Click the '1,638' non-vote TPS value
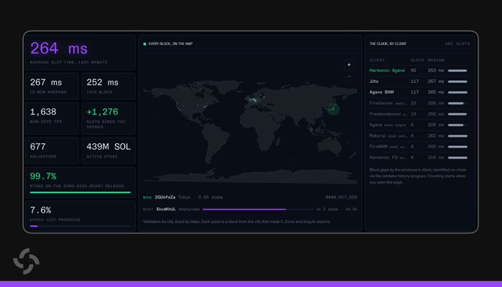Viewport: 502px width, 287px height. point(43,112)
